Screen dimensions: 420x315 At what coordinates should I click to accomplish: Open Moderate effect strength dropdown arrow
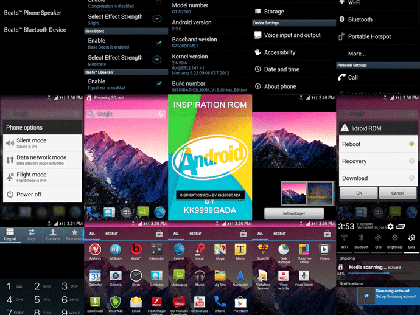click(x=157, y=60)
